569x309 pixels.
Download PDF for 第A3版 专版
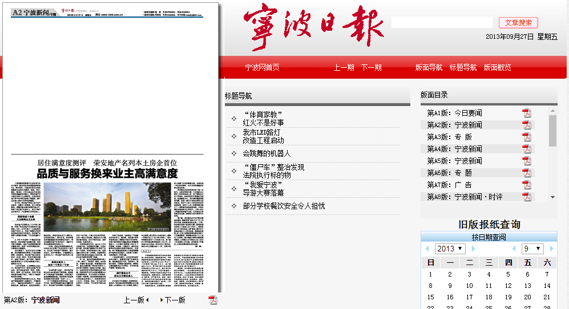click(x=526, y=137)
